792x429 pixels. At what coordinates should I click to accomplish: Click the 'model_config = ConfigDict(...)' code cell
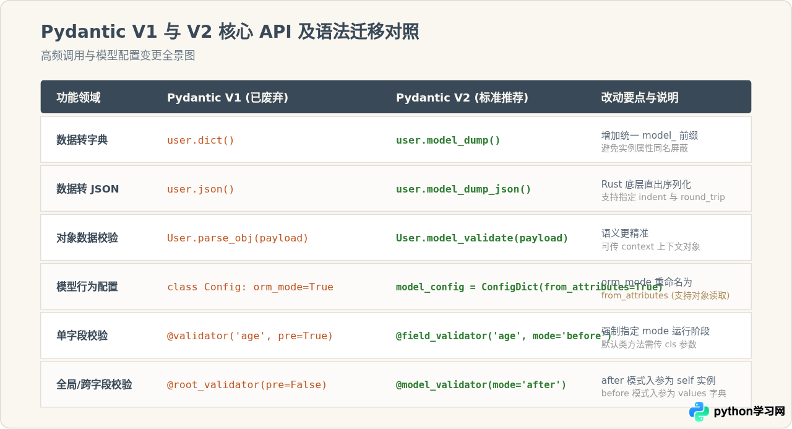point(530,287)
